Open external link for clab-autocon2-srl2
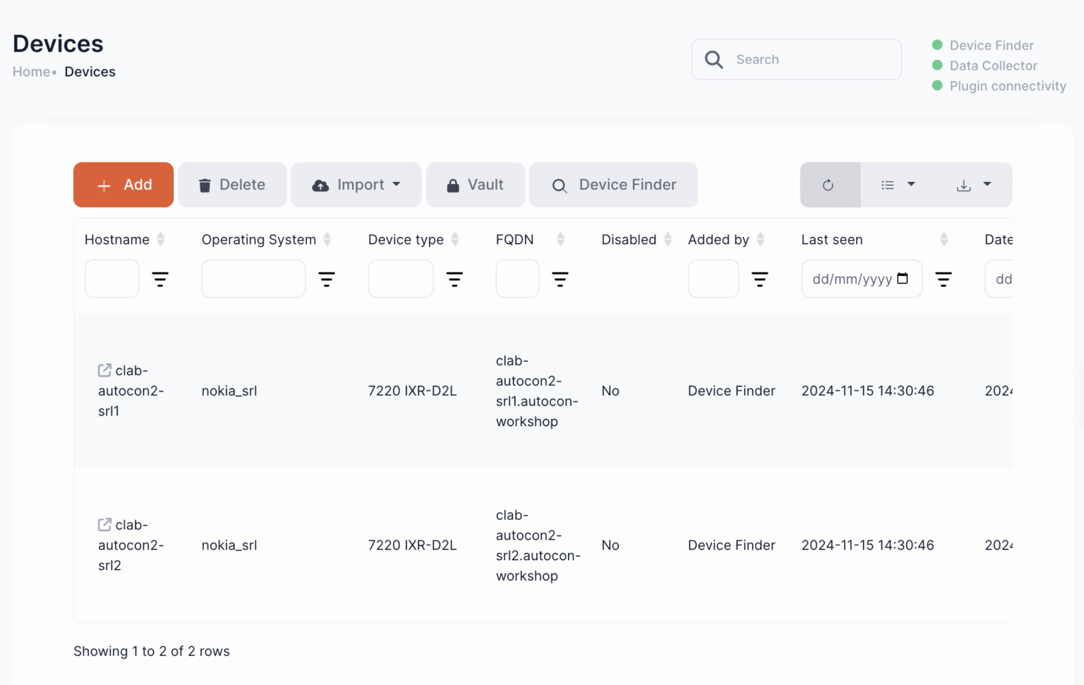1084x685 pixels. [x=104, y=524]
